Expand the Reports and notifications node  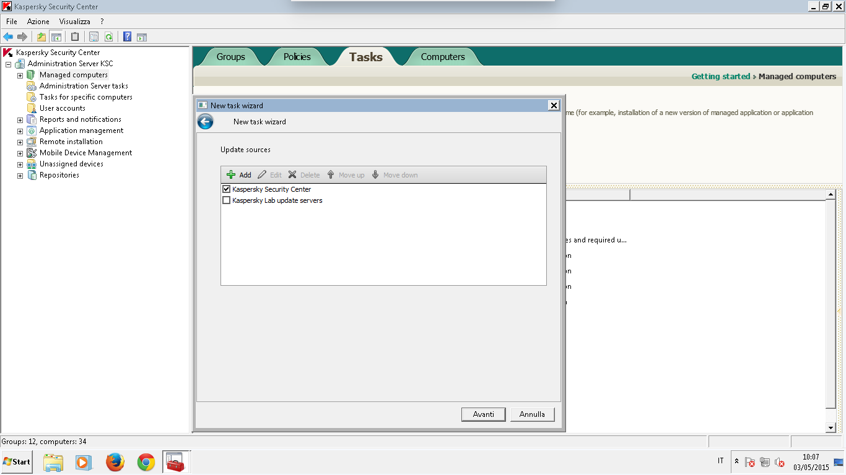coord(20,120)
